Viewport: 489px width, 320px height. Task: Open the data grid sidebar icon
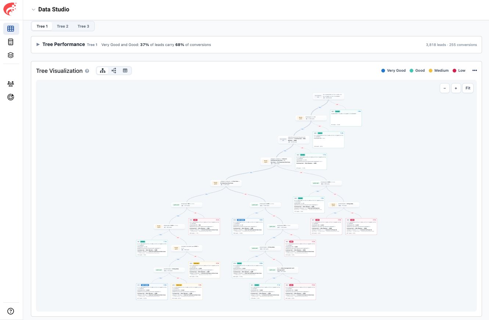(11, 29)
